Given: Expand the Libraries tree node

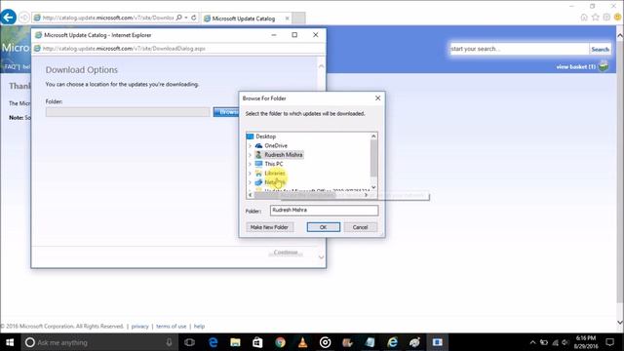Looking at the screenshot, I should pyautogui.click(x=250, y=174).
